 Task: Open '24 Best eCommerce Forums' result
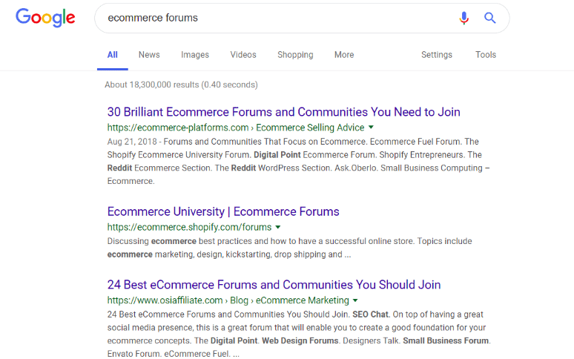(x=274, y=285)
